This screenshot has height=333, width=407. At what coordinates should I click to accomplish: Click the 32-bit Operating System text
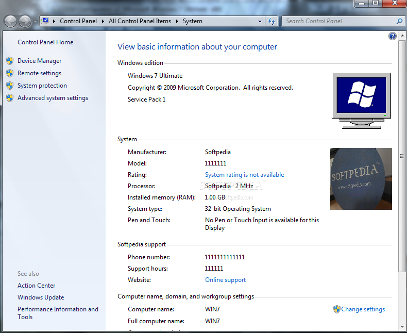(238, 209)
